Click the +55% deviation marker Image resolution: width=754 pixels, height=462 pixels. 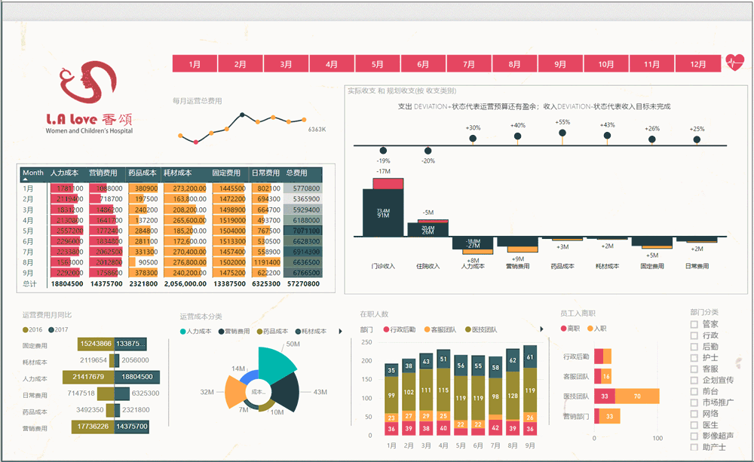[x=562, y=133]
